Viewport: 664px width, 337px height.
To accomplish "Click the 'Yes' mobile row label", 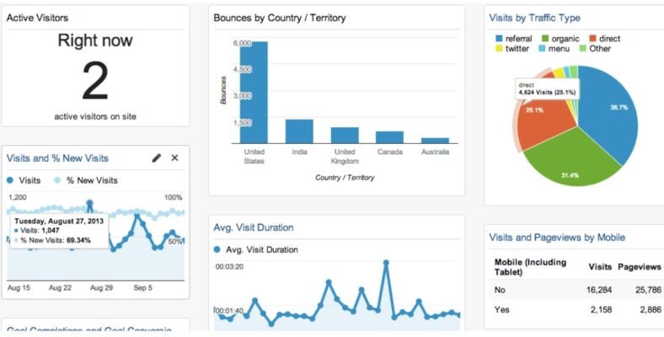I will (501, 309).
